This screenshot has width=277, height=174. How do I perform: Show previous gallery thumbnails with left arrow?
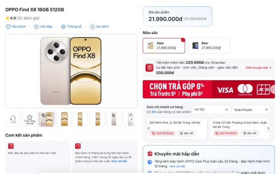(x=11, y=119)
